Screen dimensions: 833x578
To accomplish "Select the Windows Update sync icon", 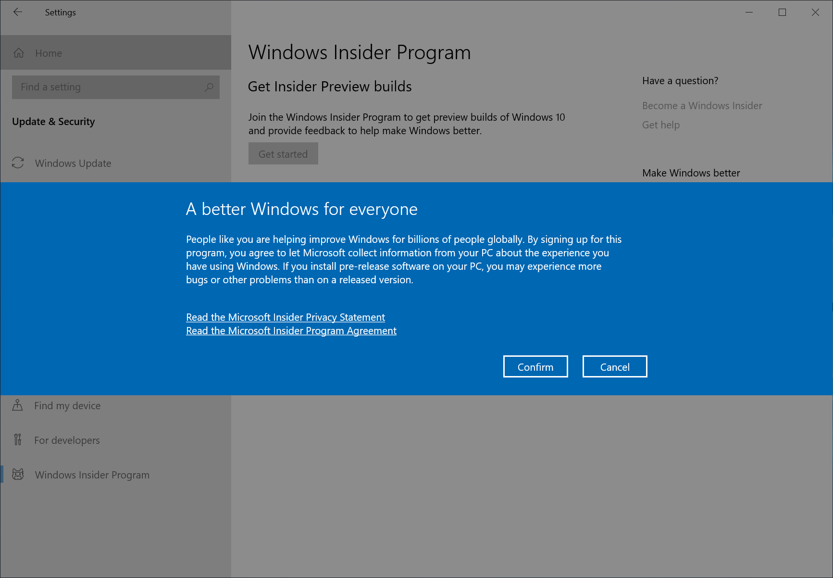I will pos(18,163).
